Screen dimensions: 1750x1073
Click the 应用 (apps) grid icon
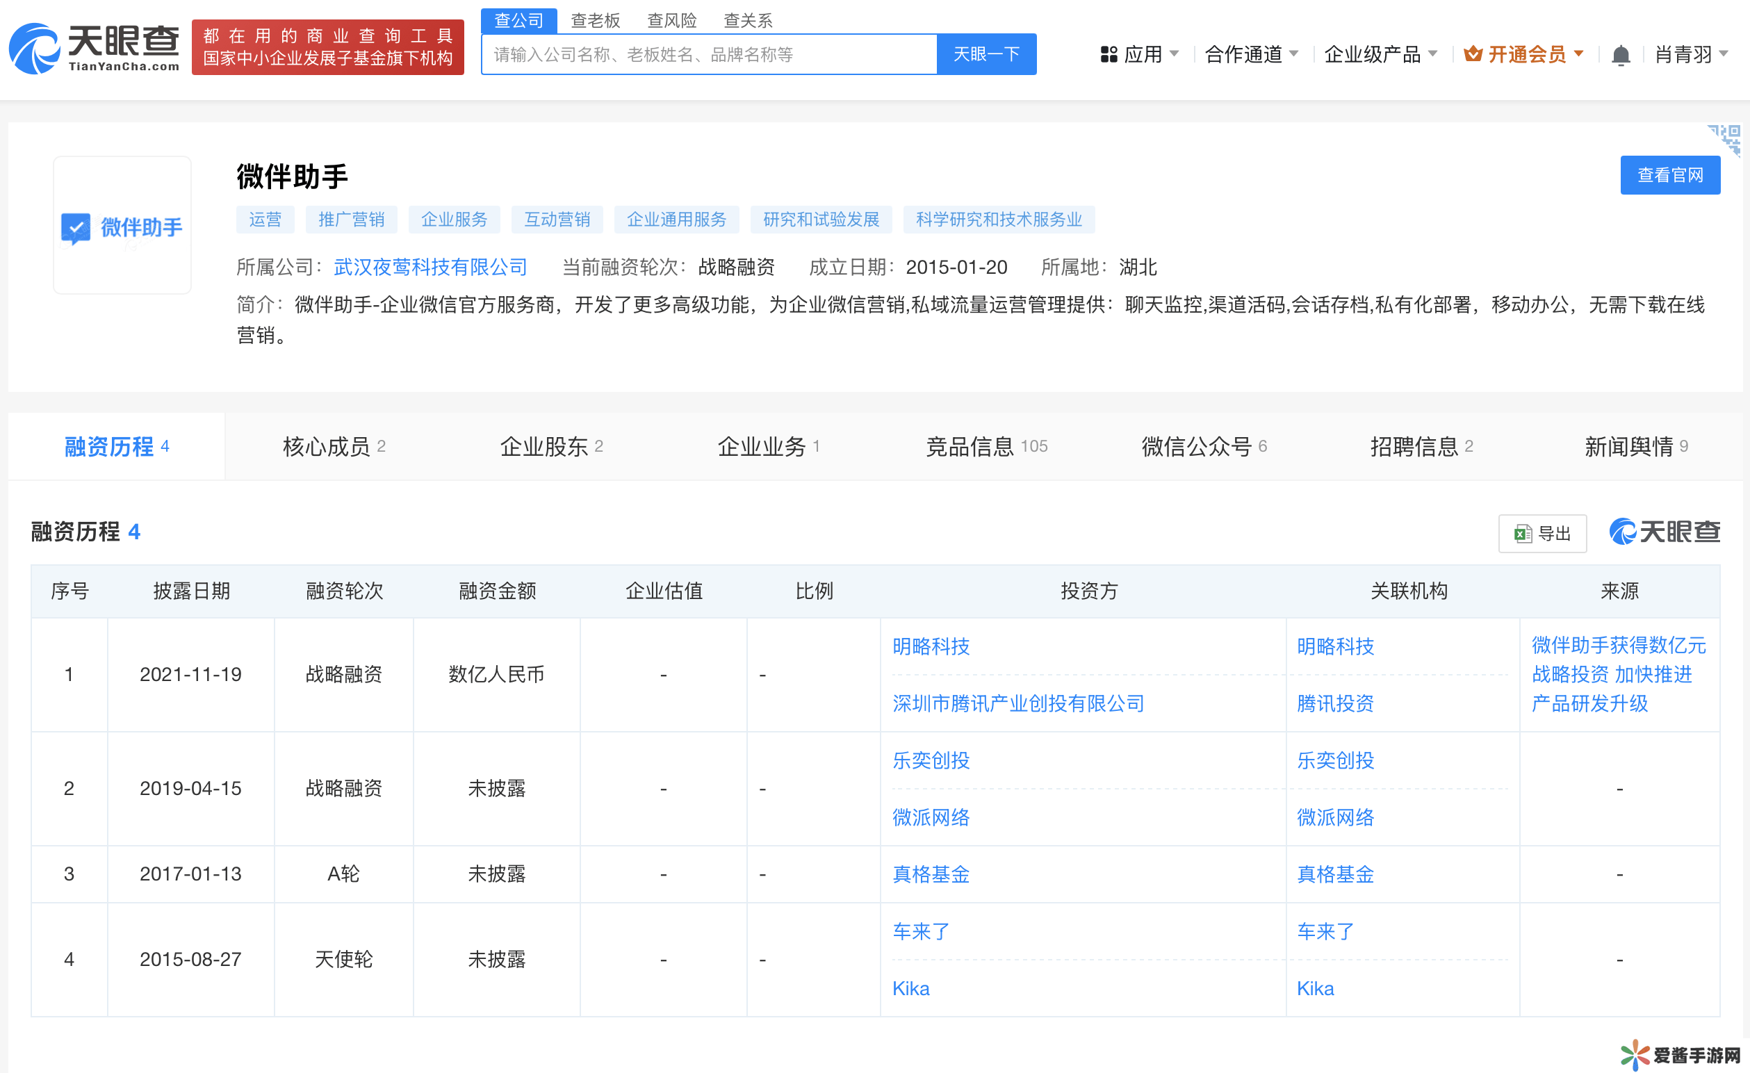pos(1108,55)
